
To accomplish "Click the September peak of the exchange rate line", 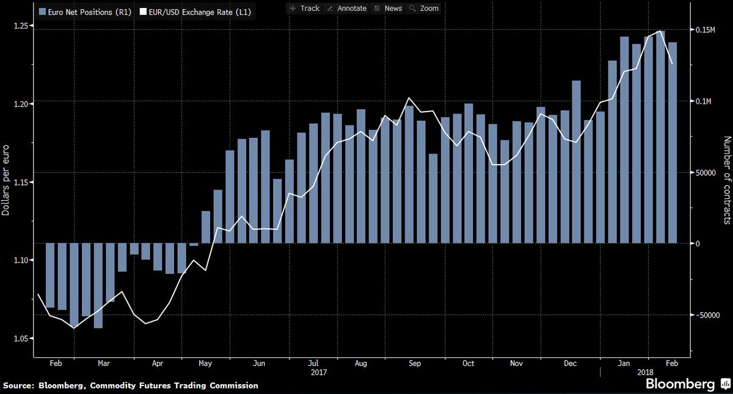I will point(409,96).
